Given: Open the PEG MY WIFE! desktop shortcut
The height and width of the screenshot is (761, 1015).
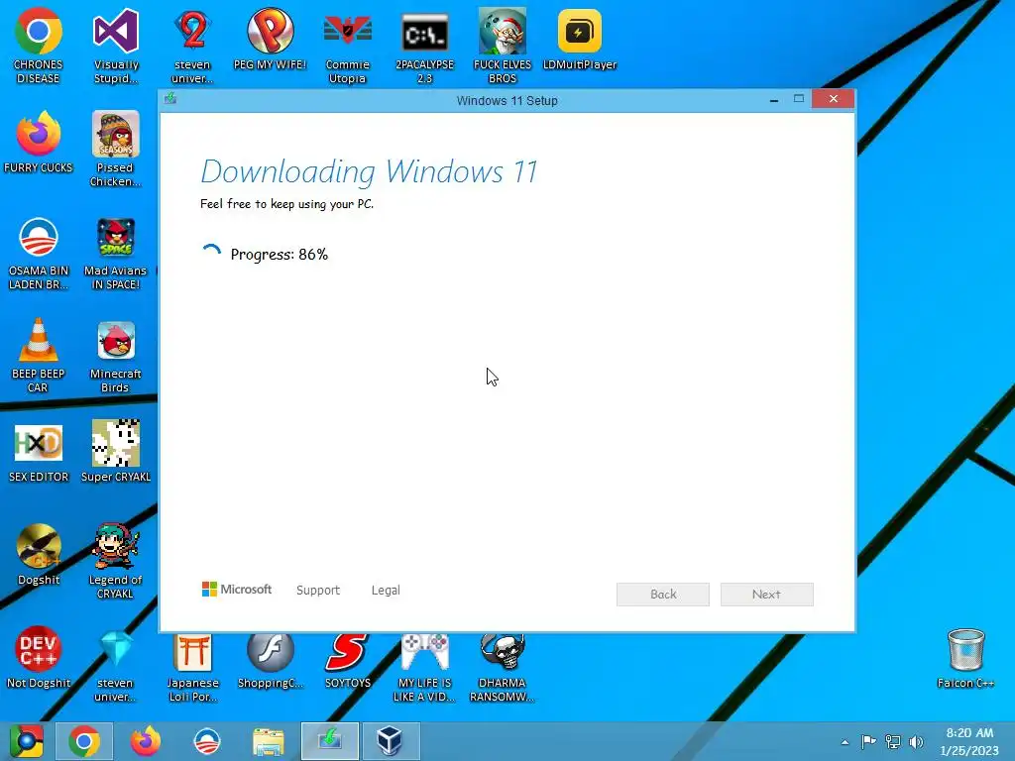Looking at the screenshot, I should [x=270, y=39].
